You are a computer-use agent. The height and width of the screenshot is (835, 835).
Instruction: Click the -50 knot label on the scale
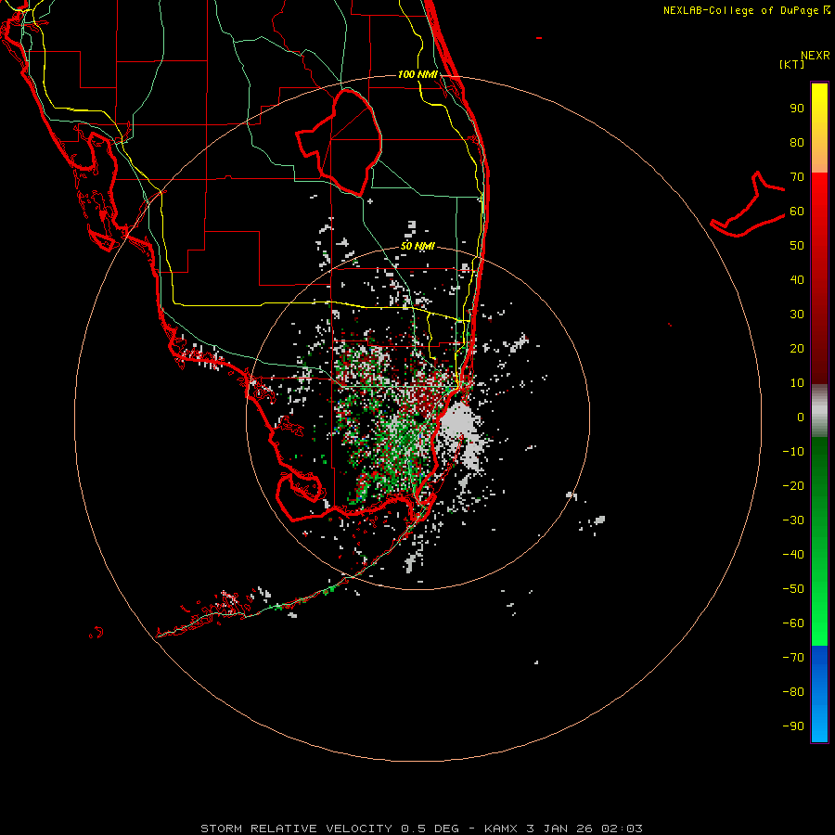[x=793, y=589]
